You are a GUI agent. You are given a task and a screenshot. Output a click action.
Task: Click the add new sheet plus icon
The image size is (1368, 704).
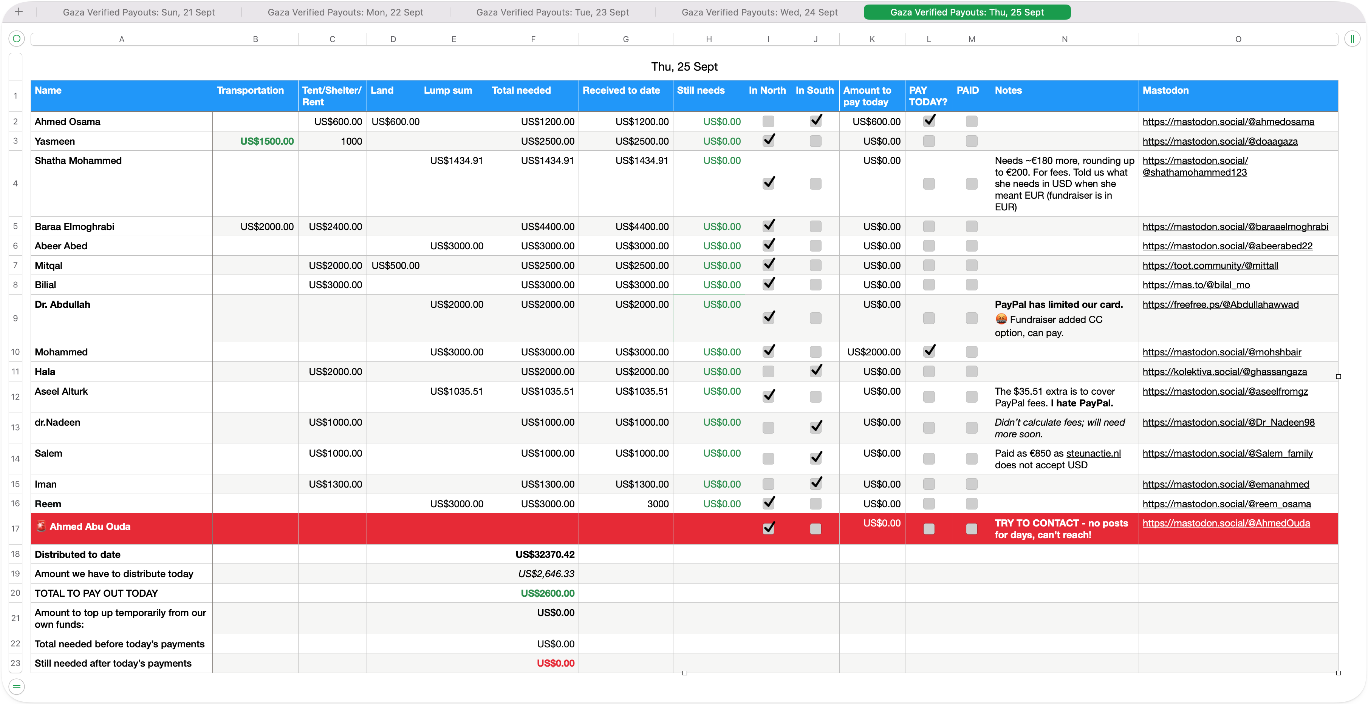tap(19, 12)
